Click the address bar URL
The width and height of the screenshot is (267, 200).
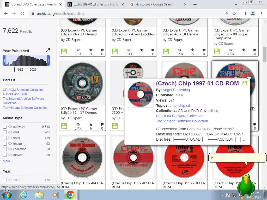pos(60,14)
